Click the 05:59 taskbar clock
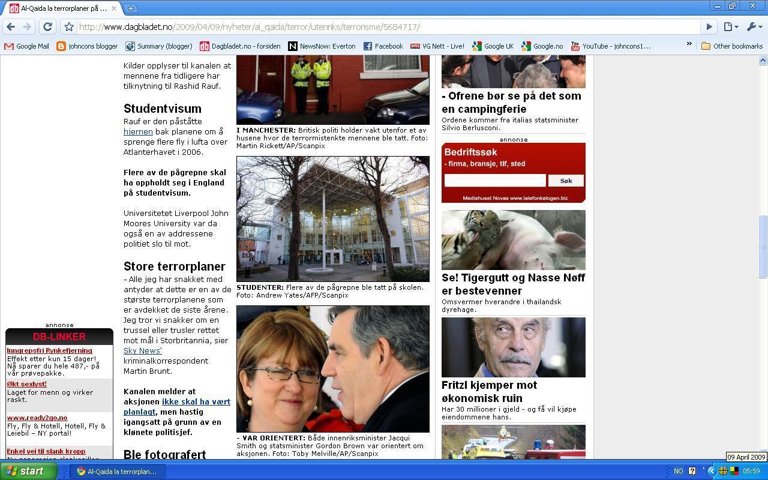Screen dimensions: 768x480 point(751,471)
